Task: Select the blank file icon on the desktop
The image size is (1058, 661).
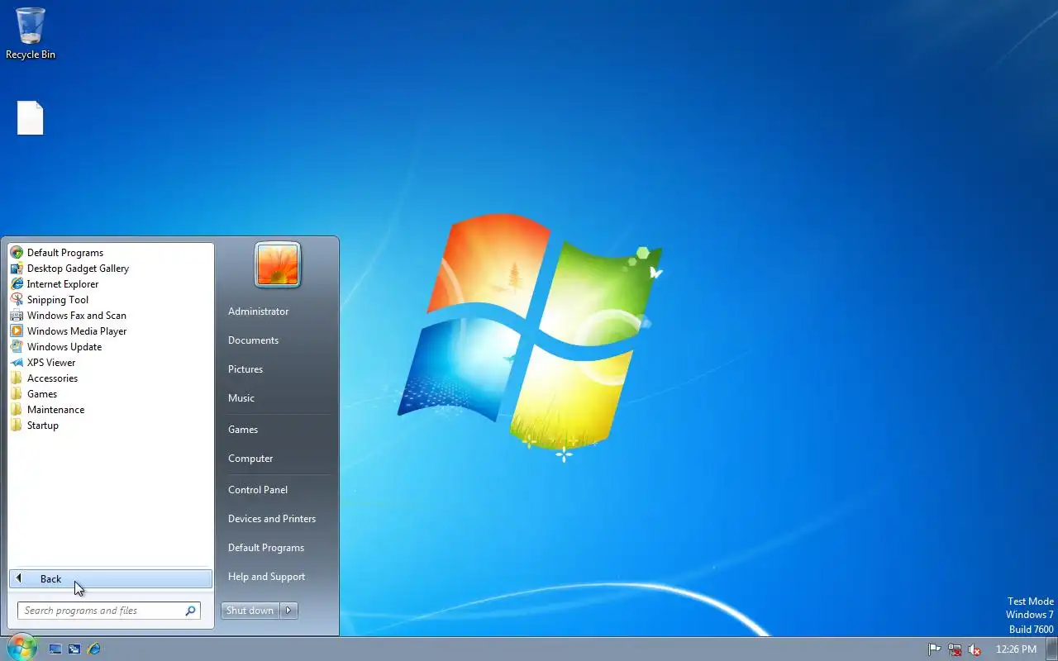Action: tap(31, 118)
